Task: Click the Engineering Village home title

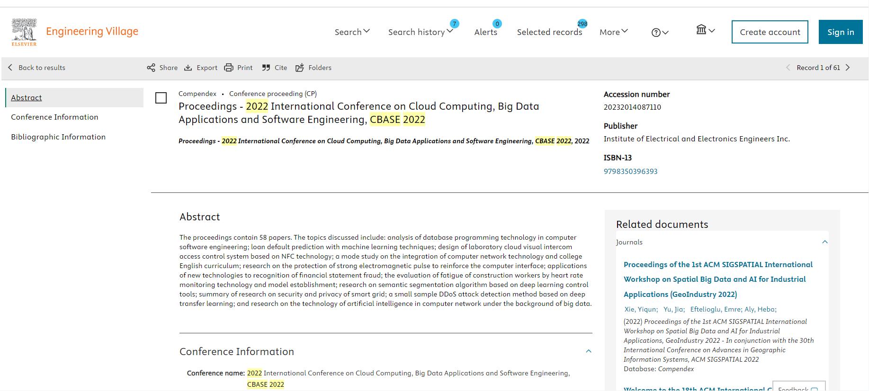Action: pos(92,32)
